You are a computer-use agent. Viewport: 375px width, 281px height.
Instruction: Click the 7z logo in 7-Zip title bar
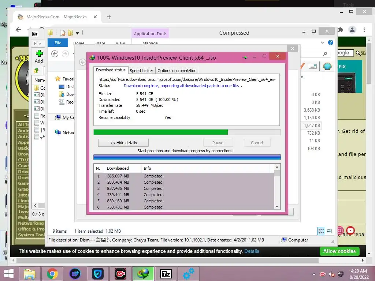click(35, 34)
